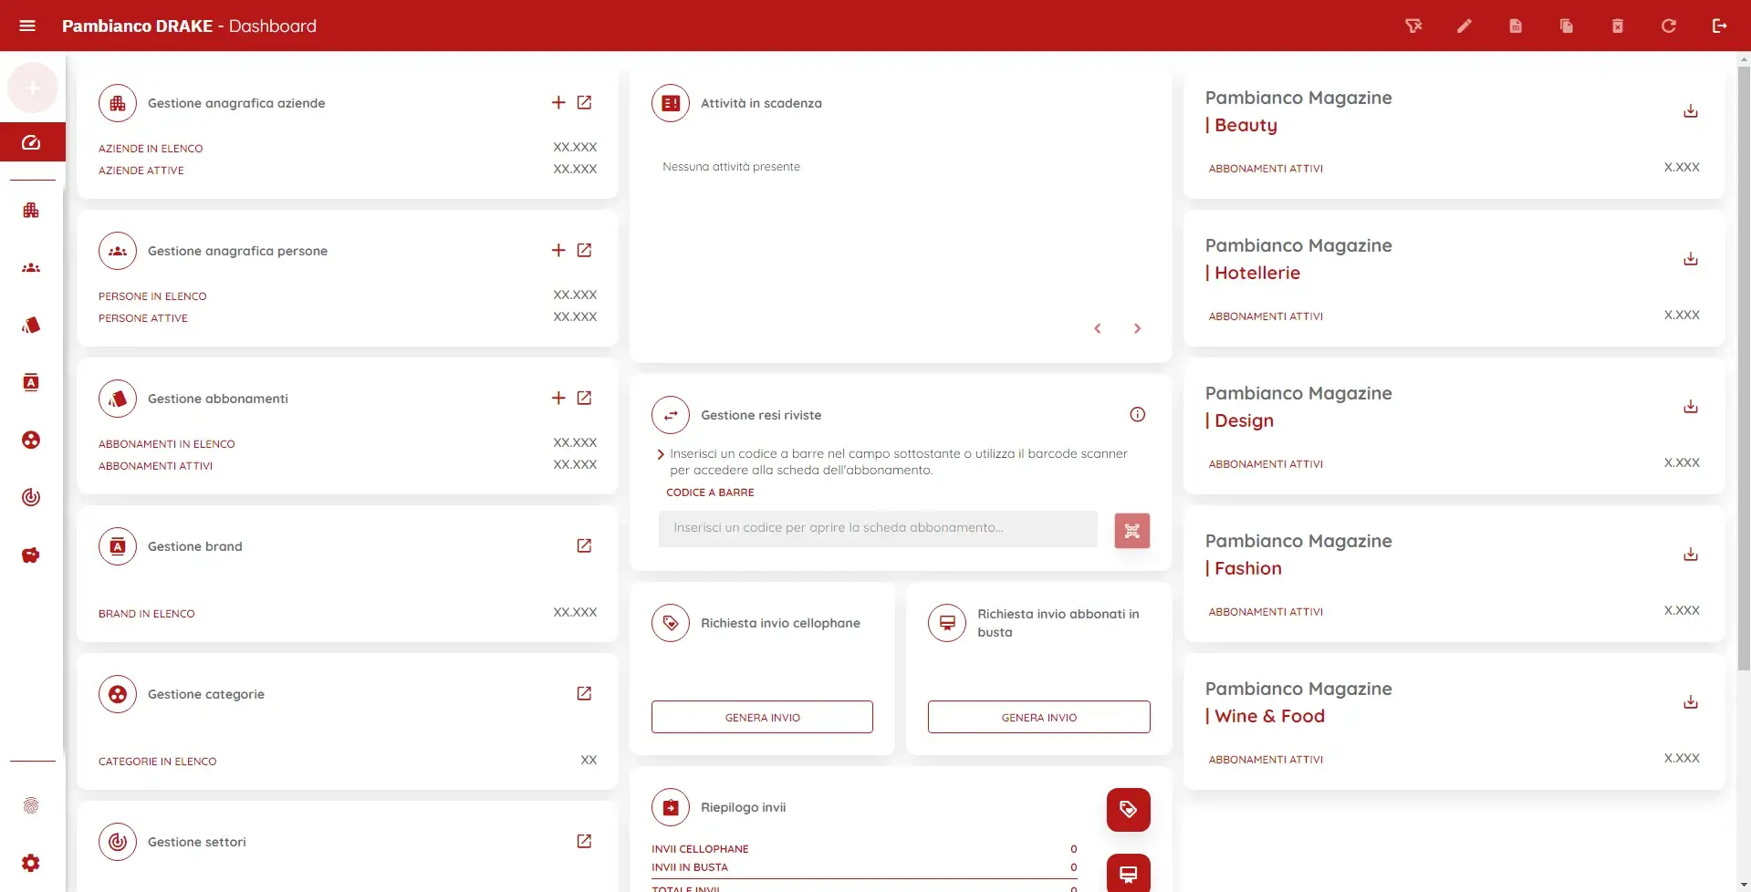Click the barcode scanner button
Viewport: 1751px width, 892px height.
click(1132, 531)
